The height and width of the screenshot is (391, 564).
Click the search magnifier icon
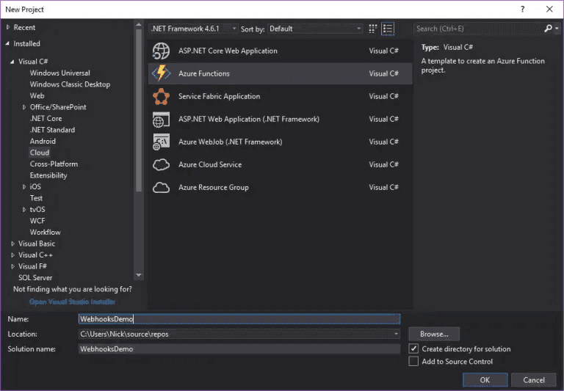[548, 29]
